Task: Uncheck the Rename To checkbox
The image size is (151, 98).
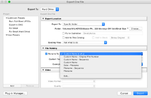Action: (46, 54)
